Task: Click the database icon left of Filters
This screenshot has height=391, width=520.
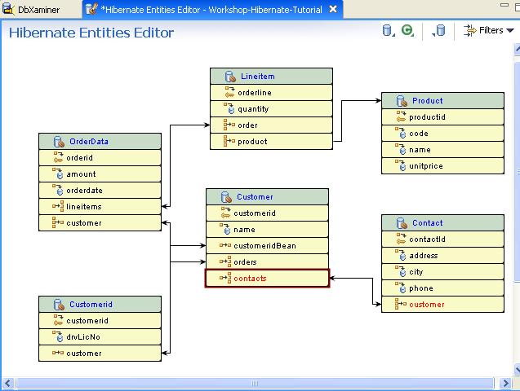Action: click(x=438, y=30)
